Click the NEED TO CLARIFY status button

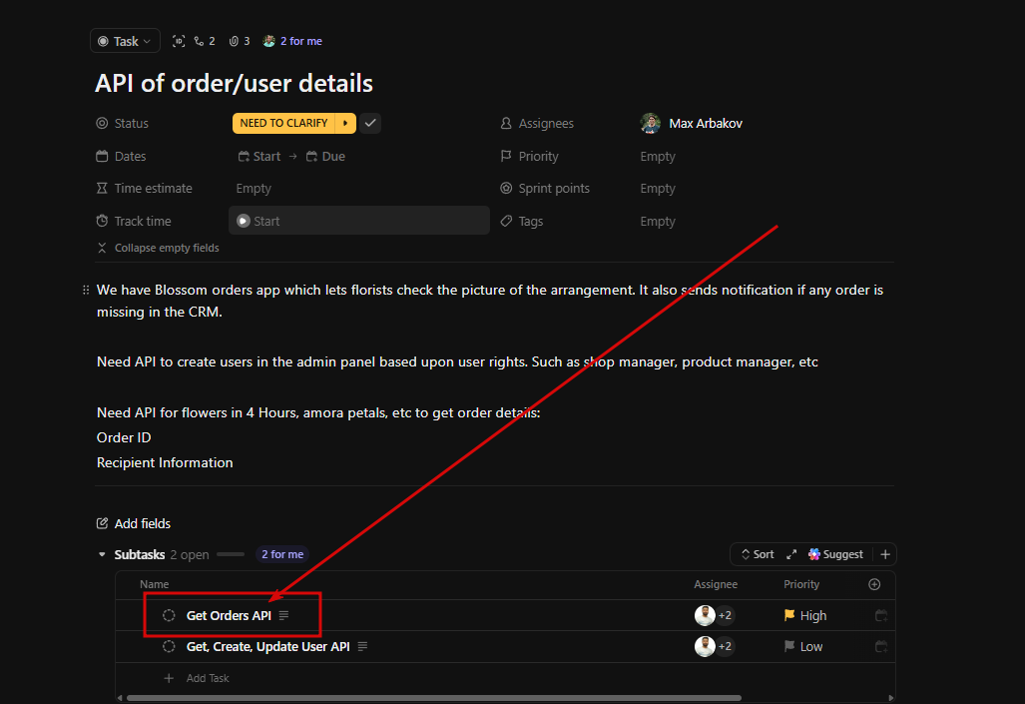point(283,123)
